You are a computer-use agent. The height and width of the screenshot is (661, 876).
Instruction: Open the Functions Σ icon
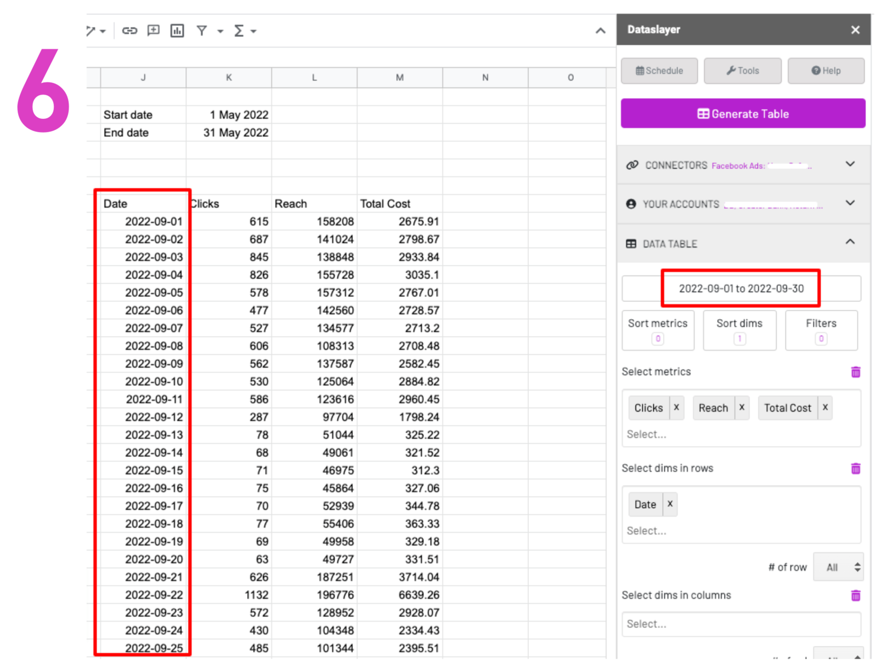coord(239,31)
